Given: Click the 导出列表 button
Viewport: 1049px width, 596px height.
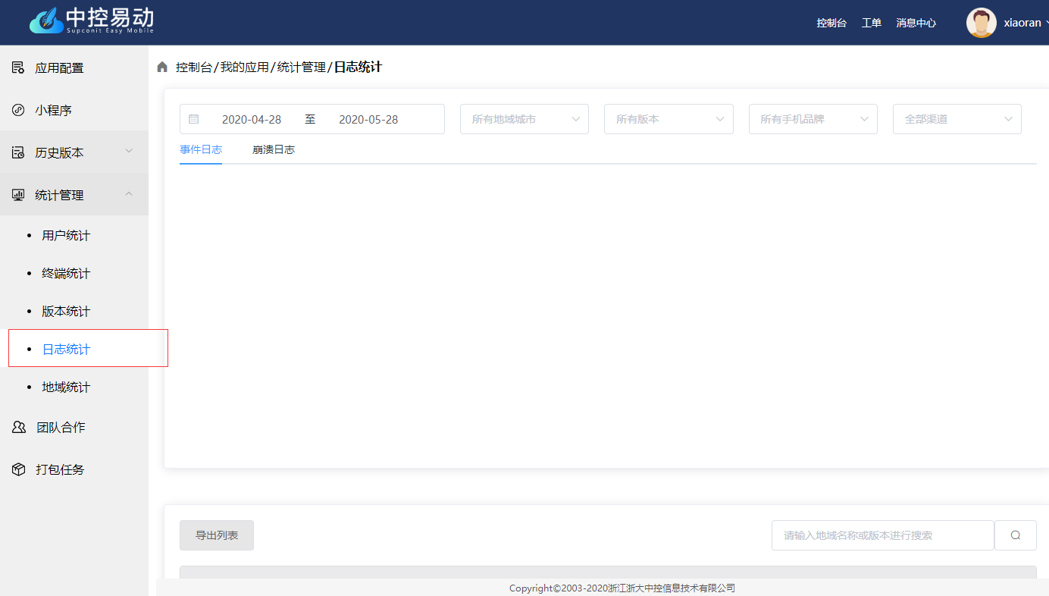Looking at the screenshot, I should (217, 535).
